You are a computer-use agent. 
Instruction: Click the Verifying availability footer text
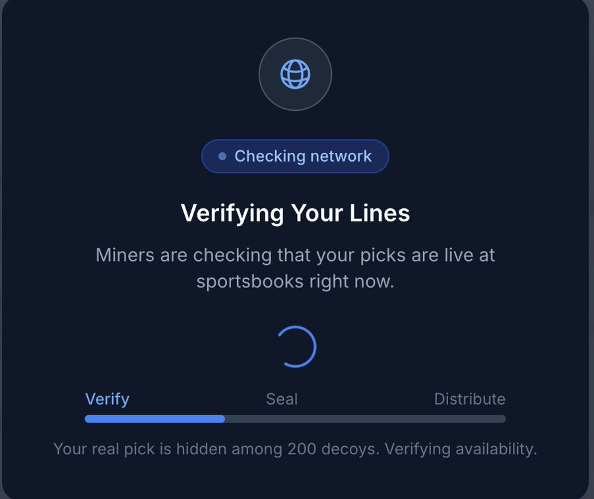(x=461, y=450)
